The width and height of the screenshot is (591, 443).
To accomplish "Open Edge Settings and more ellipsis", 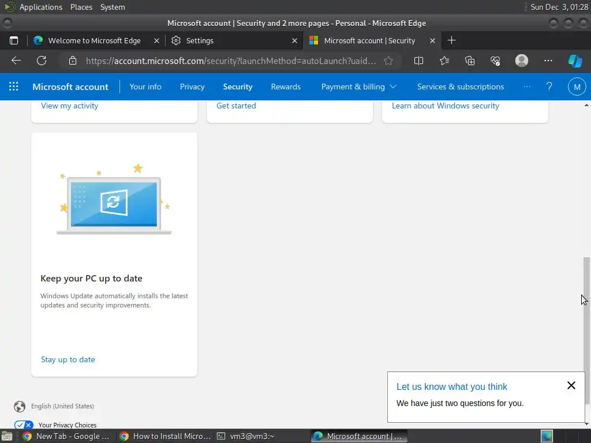I will [548, 61].
